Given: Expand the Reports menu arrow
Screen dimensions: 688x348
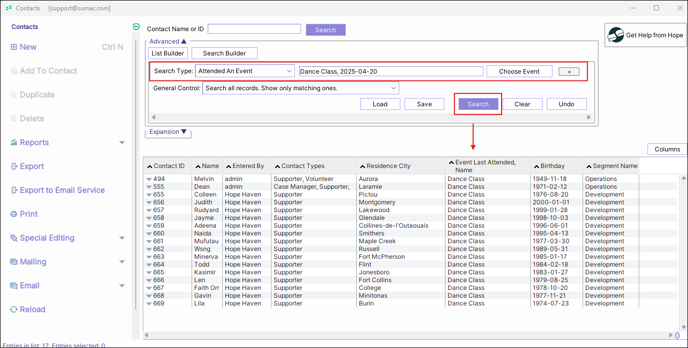Looking at the screenshot, I should coord(122,143).
